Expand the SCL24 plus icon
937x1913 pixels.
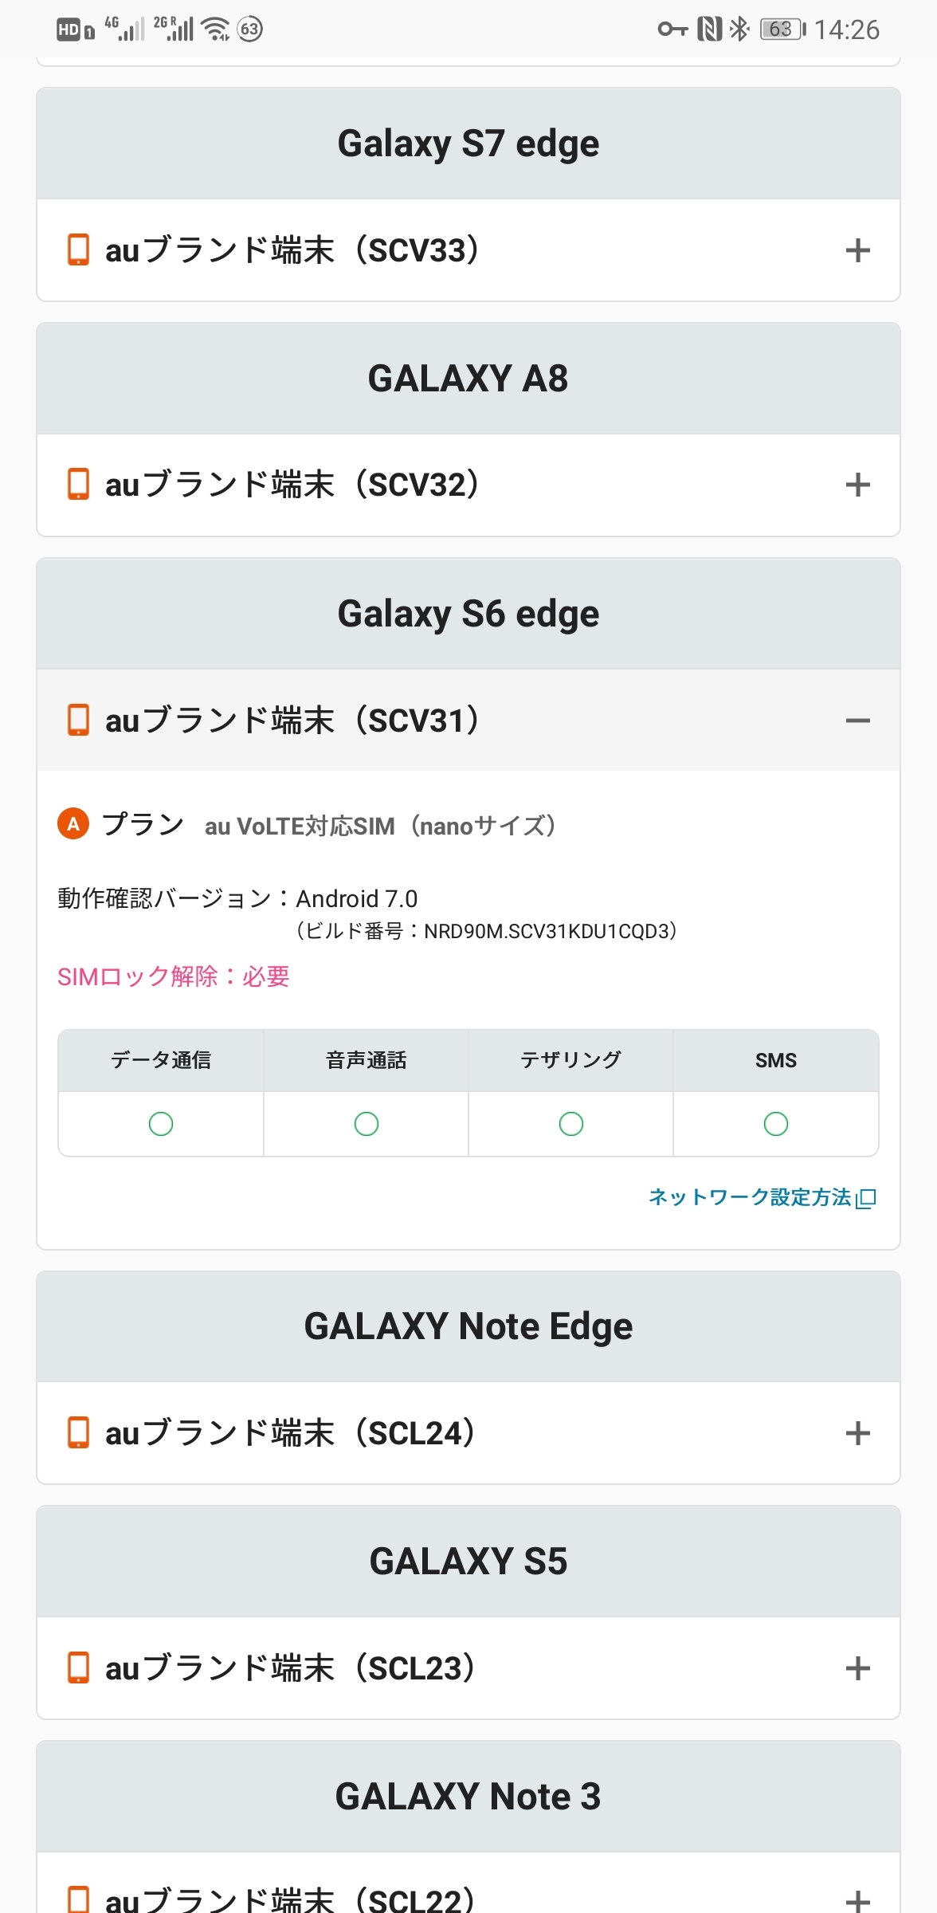pyautogui.click(x=857, y=1433)
